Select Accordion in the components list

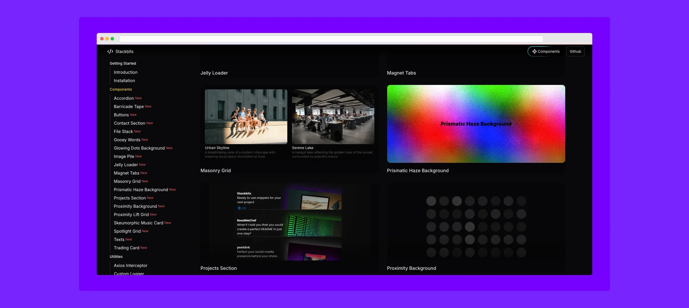(x=124, y=98)
